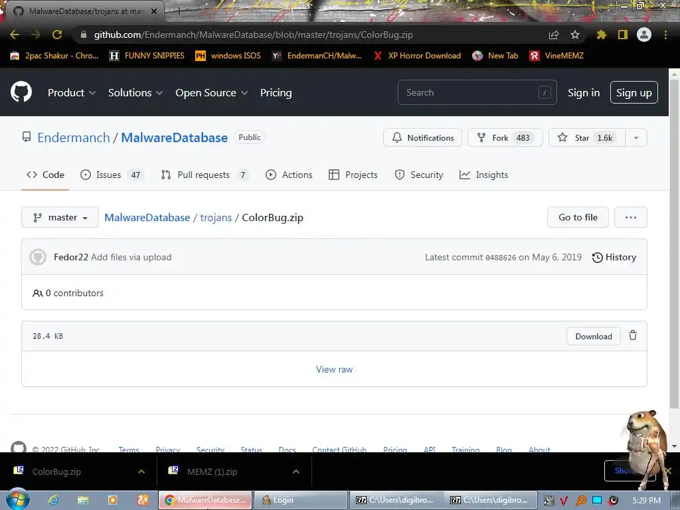
Task: Open the Insights tab
Action: (x=483, y=175)
